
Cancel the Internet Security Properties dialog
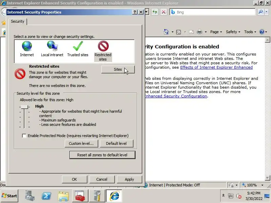(x=102, y=179)
